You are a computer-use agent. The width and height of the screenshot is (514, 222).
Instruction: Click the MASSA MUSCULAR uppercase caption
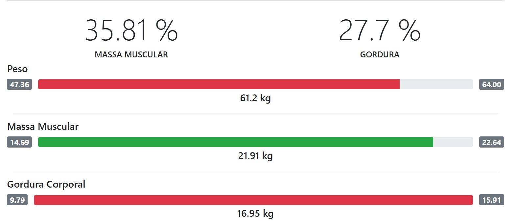click(x=131, y=54)
